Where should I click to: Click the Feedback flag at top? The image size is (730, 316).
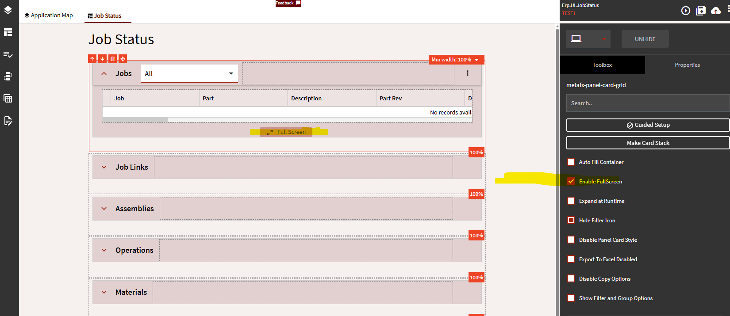[288, 3]
